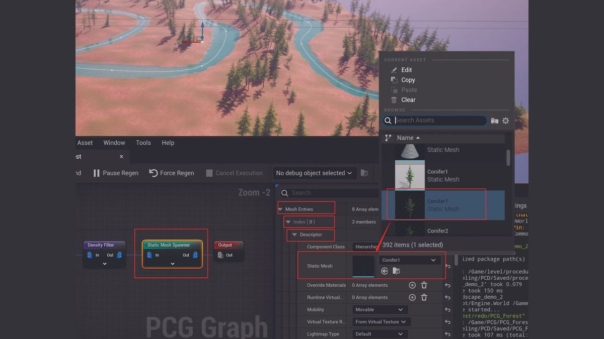Select the Conifer2 asset in the list
Viewport: 604px width, 339px height.
point(443,229)
